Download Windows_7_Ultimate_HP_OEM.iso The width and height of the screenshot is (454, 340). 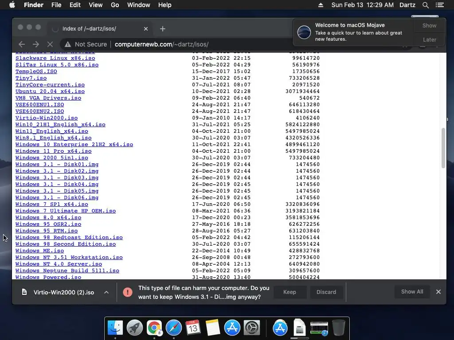click(66, 211)
